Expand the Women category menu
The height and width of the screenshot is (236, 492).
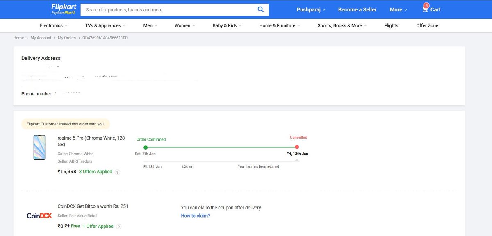click(x=185, y=25)
